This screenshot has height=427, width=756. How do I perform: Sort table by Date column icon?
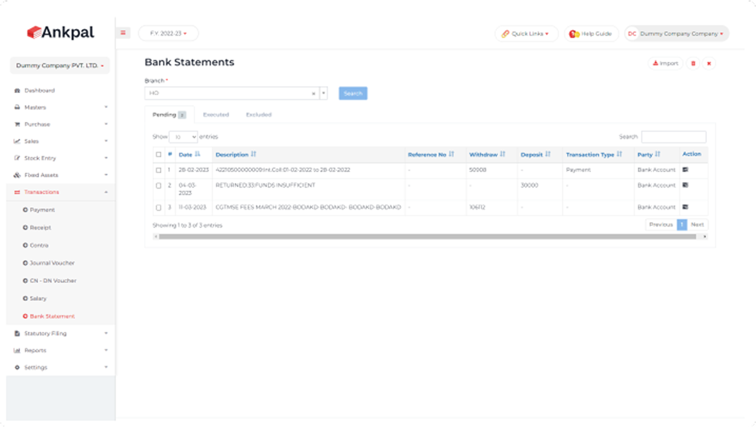point(198,154)
